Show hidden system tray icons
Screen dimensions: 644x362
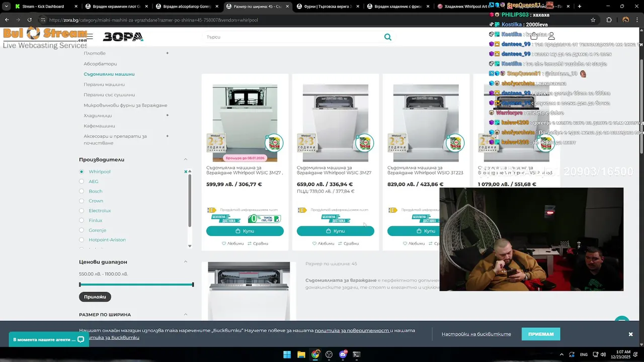pos(561,354)
